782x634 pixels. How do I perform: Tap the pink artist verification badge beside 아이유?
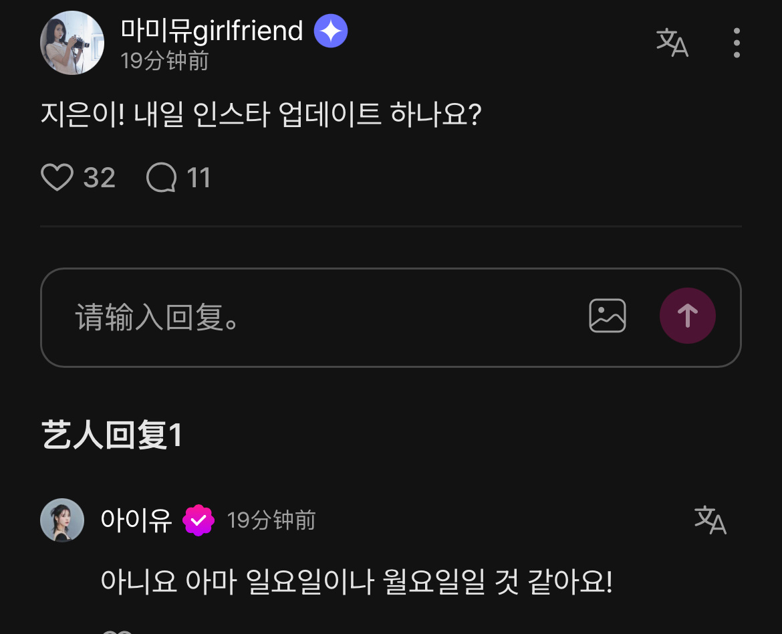click(x=197, y=520)
